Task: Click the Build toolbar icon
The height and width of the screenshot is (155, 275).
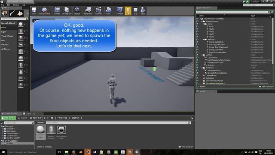Action: click(x=108, y=11)
